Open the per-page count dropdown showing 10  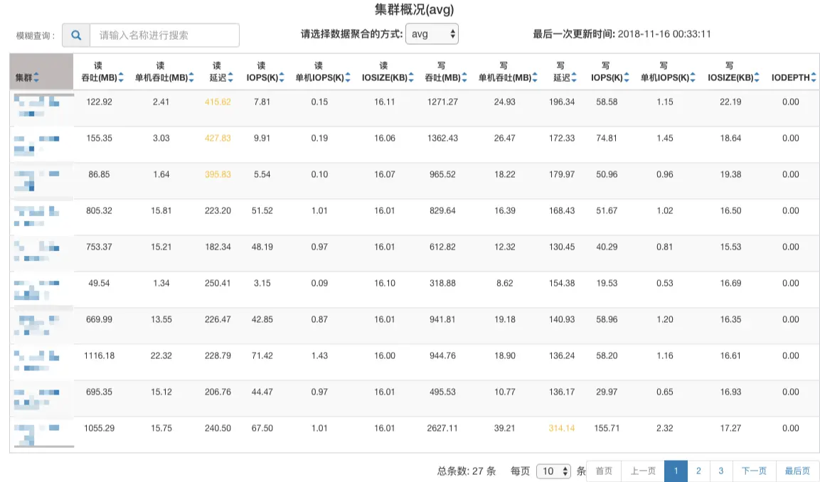[x=553, y=471]
